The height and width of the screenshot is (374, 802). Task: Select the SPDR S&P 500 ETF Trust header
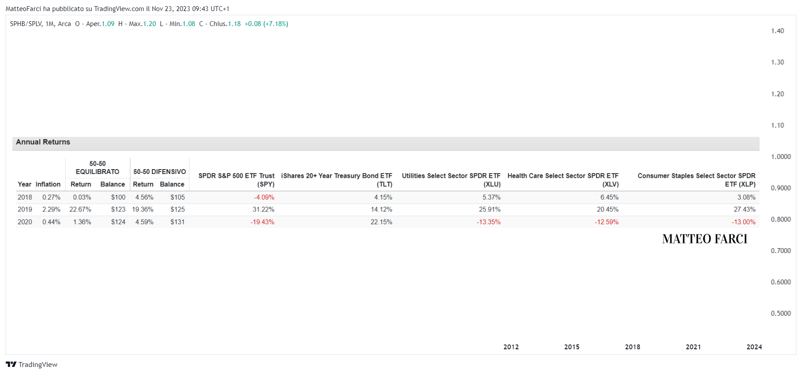coord(237,180)
